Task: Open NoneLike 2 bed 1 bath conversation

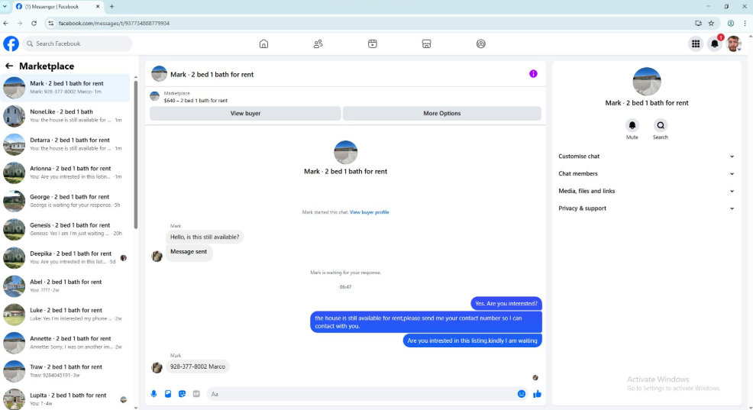Action: (65, 116)
